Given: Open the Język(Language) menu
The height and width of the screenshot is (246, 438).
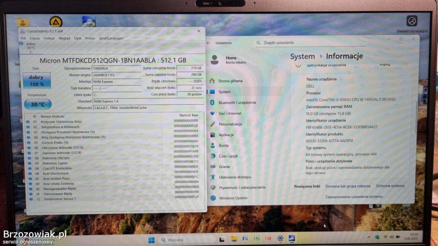Looking at the screenshot, I should pyautogui.click(x=111, y=38).
